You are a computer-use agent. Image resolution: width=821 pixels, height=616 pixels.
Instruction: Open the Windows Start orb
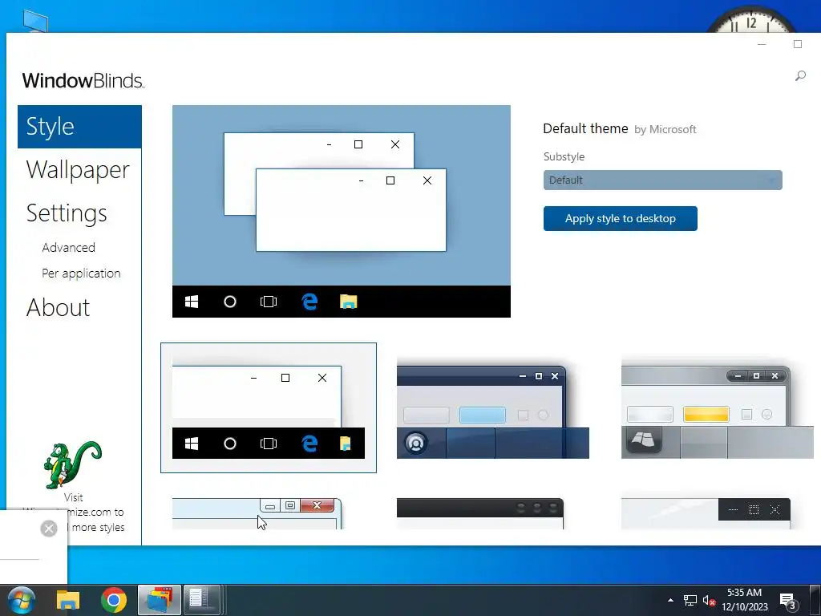[22, 600]
